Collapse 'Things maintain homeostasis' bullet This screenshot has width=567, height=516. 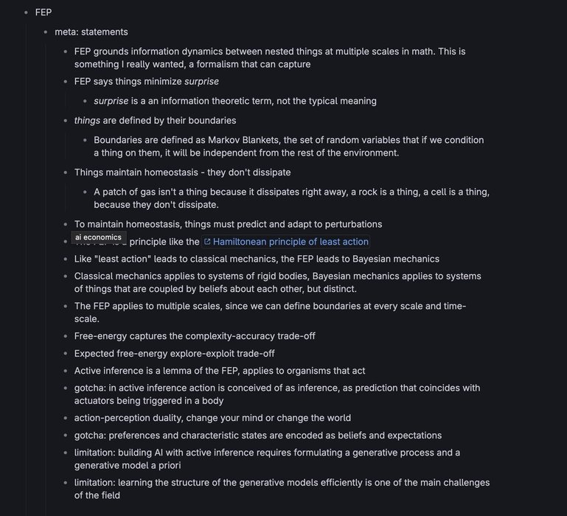[65, 172]
